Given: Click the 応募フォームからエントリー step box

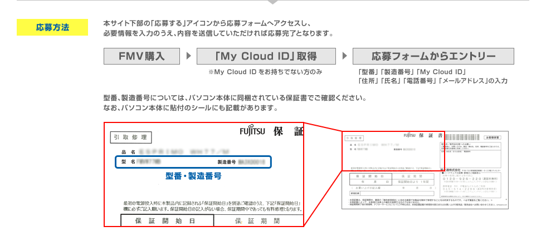Looking at the screenshot, I should pyautogui.click(x=433, y=56).
